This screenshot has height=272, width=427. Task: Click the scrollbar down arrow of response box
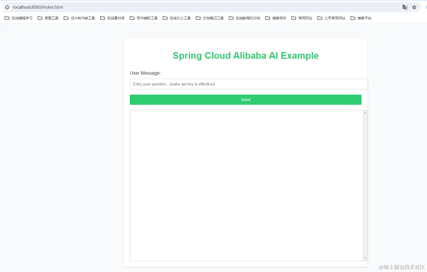click(x=365, y=258)
